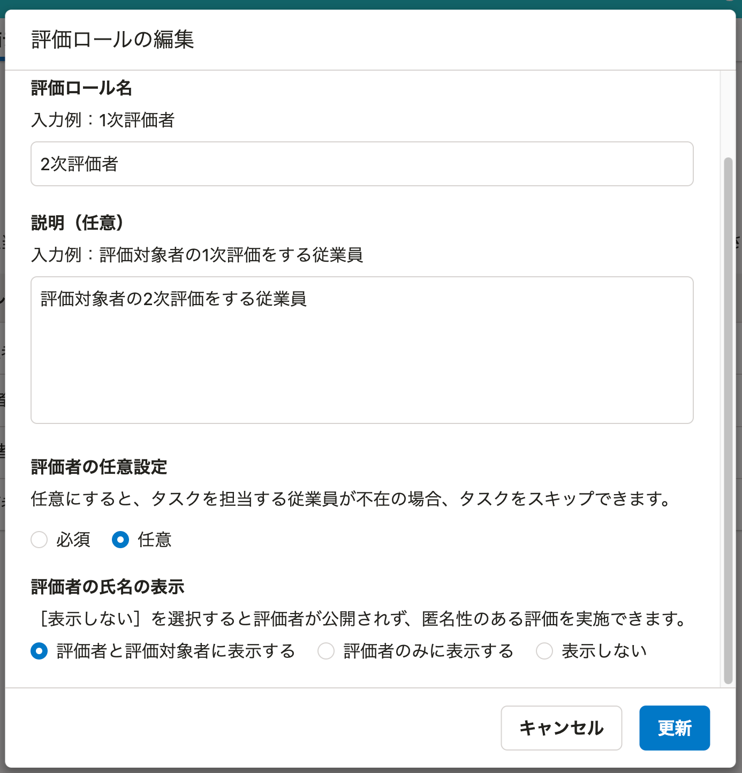Click the scrollbar track above the thumb
Viewport: 742px width, 773px height.
pyautogui.click(x=728, y=113)
